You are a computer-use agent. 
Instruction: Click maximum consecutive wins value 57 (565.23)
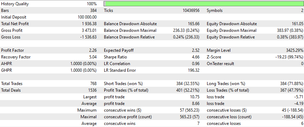click(x=190, y=110)
